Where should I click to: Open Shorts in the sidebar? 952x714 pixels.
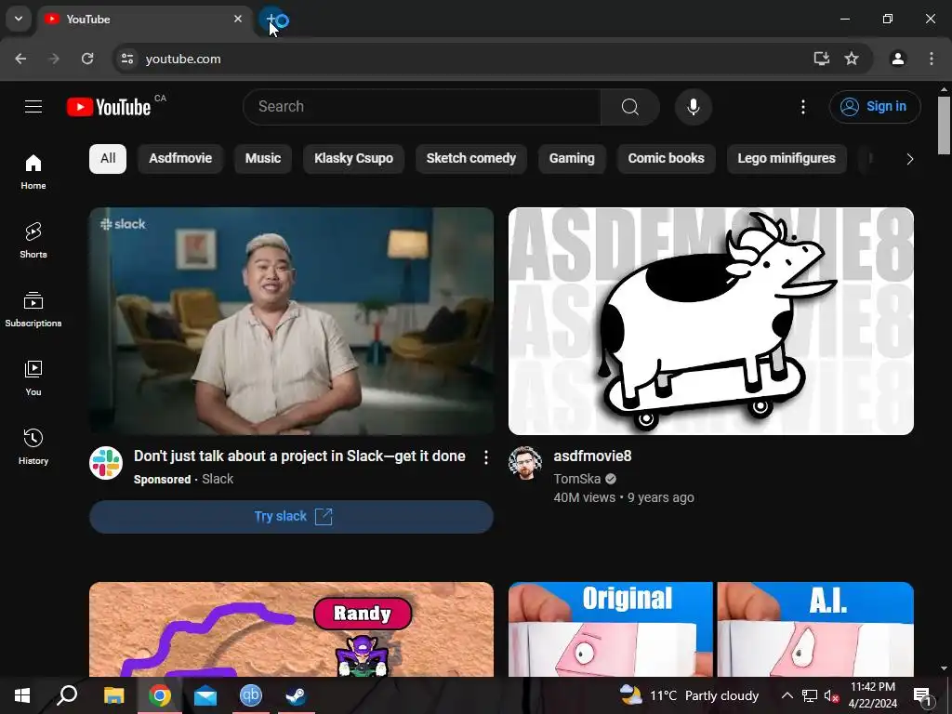coord(33,241)
